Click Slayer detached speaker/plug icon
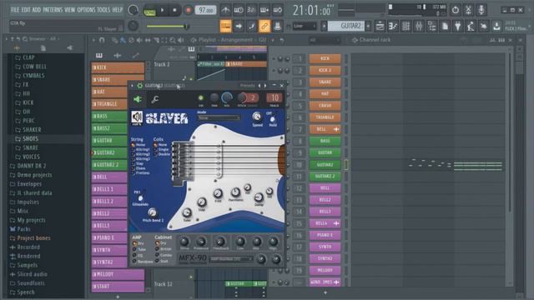 (x=137, y=99)
